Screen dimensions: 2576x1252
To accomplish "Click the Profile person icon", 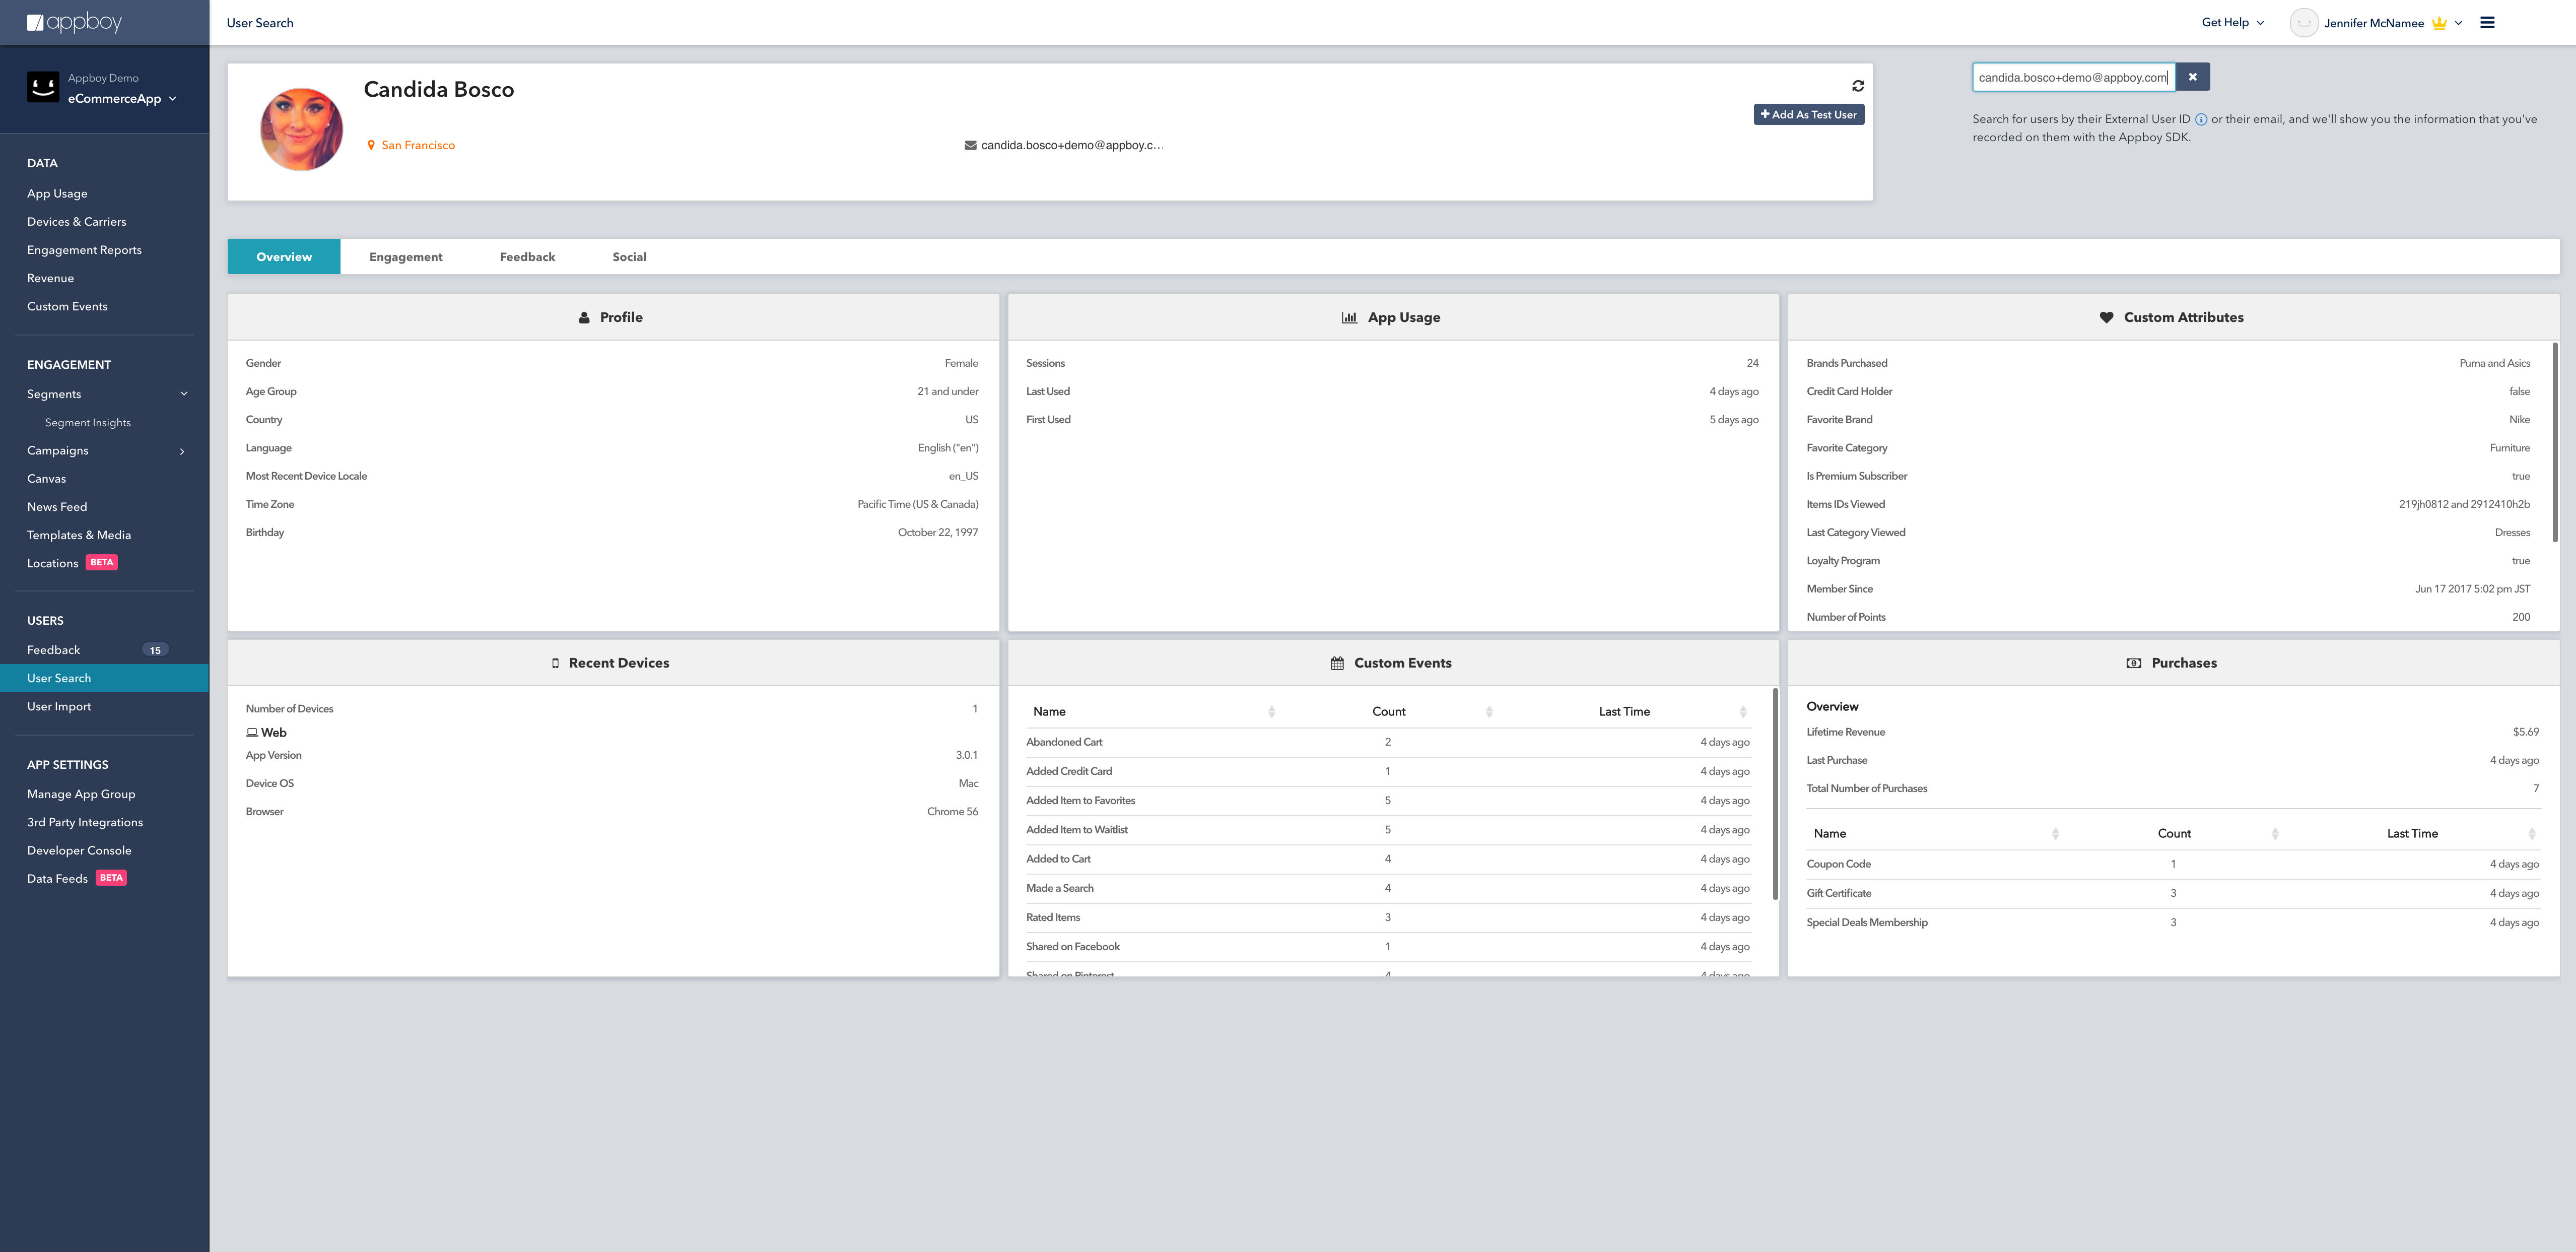I will [x=584, y=317].
